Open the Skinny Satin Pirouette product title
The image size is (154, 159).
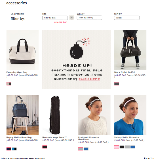[x=126, y=137]
